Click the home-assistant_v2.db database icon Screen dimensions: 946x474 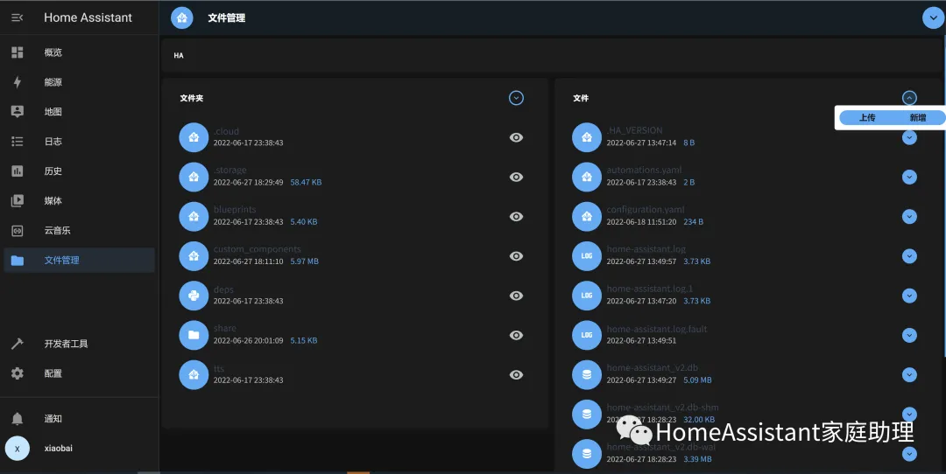(x=587, y=374)
